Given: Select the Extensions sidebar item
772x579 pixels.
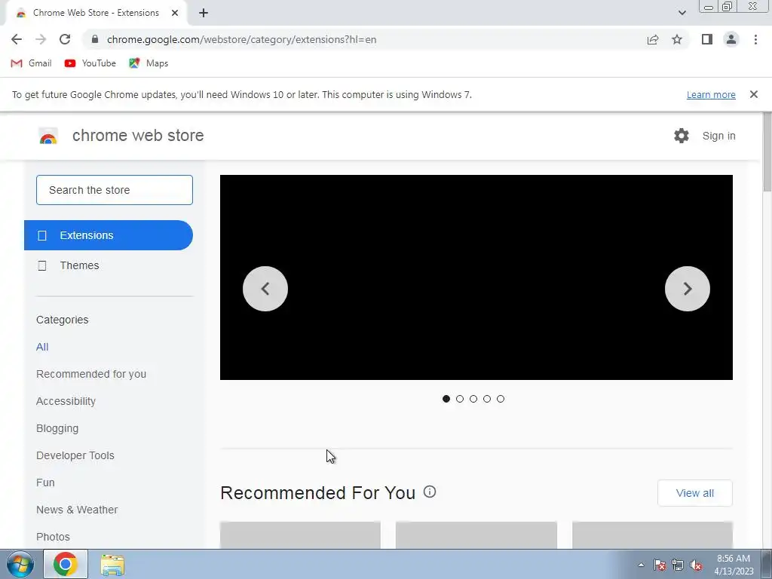Looking at the screenshot, I should (109, 235).
